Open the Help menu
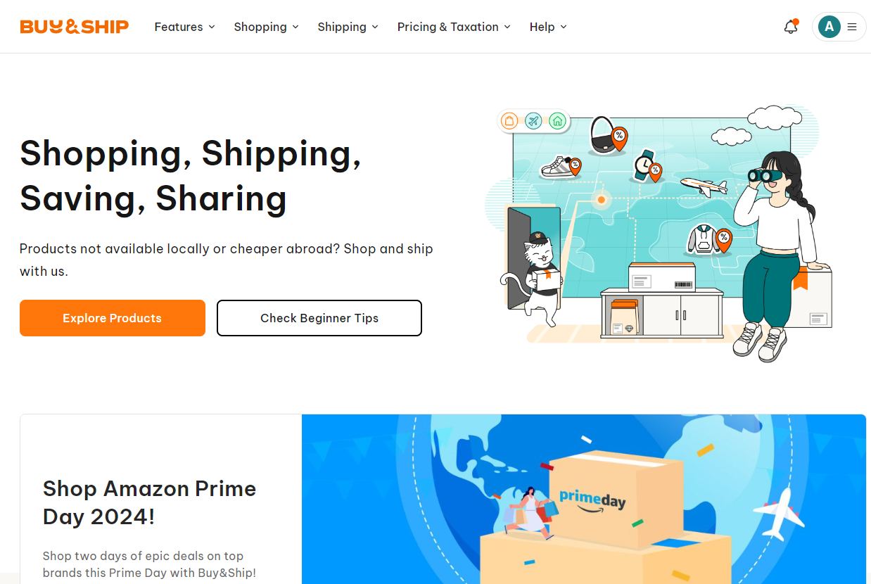Viewport: 871px width, 584px height. coord(549,27)
